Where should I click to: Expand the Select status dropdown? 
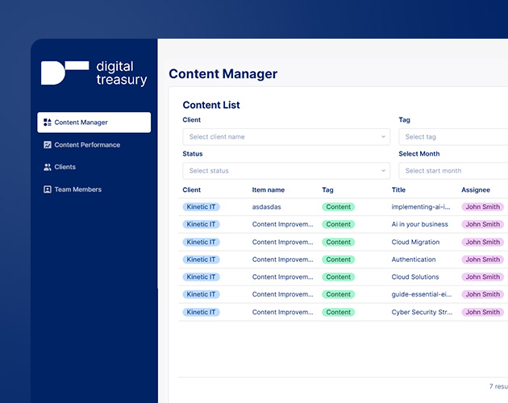point(286,171)
